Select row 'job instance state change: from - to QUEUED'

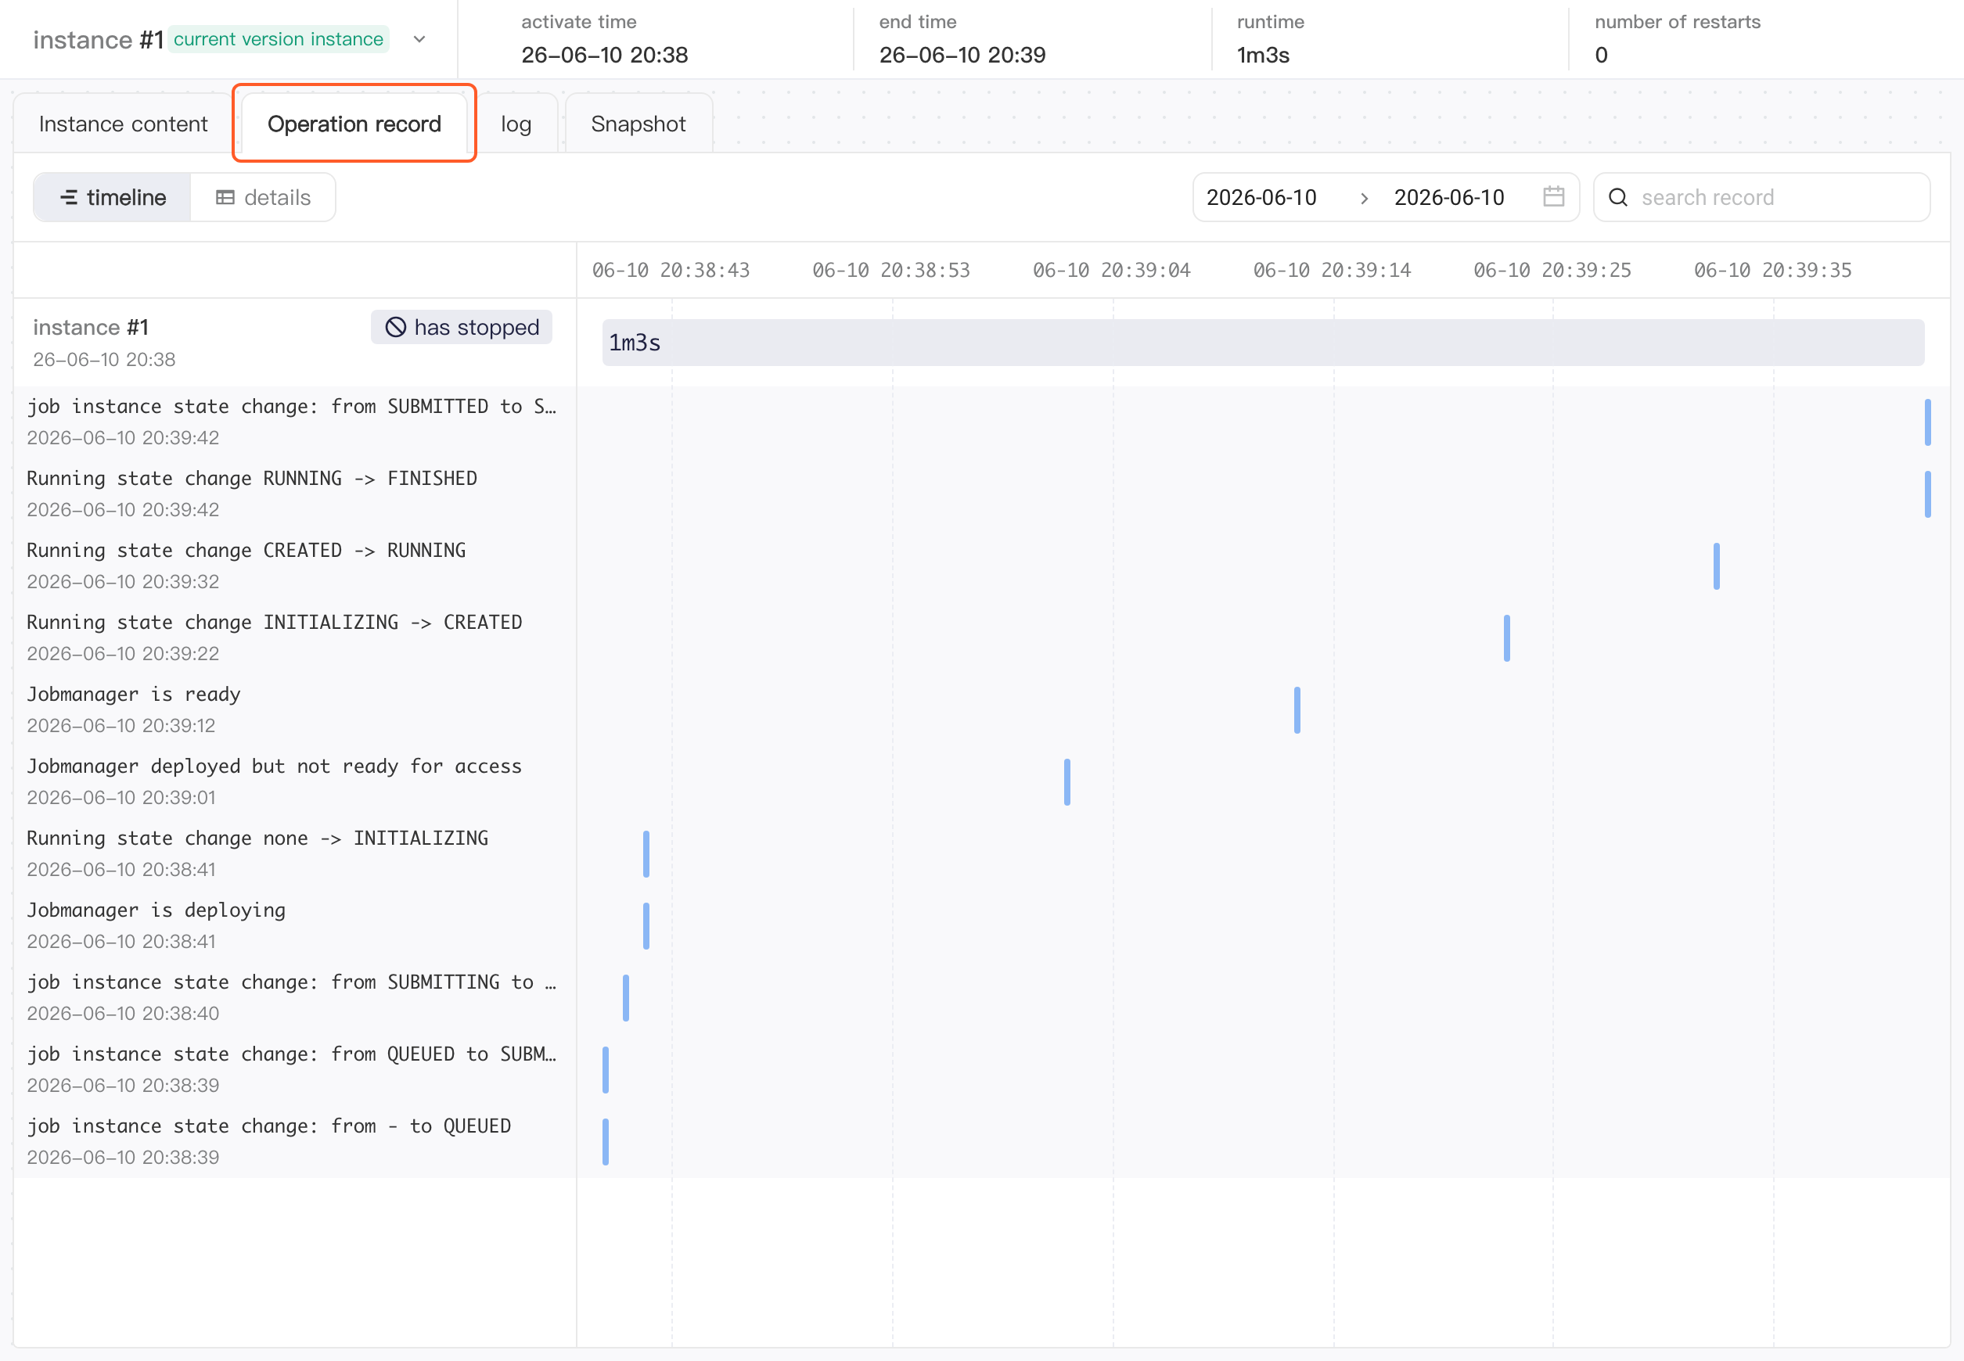[x=294, y=1141]
